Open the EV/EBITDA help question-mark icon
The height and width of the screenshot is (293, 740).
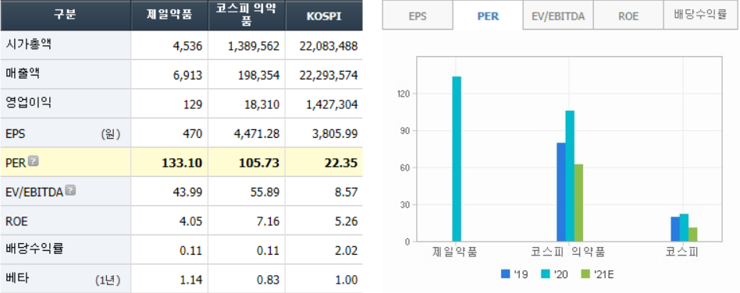coord(70,190)
